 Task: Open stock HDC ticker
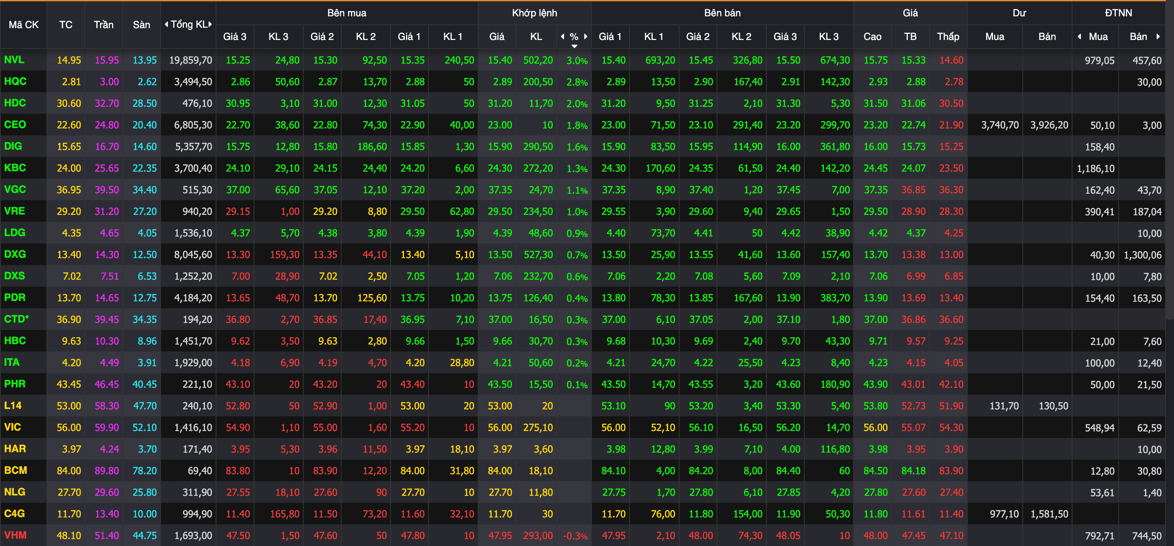(15, 103)
